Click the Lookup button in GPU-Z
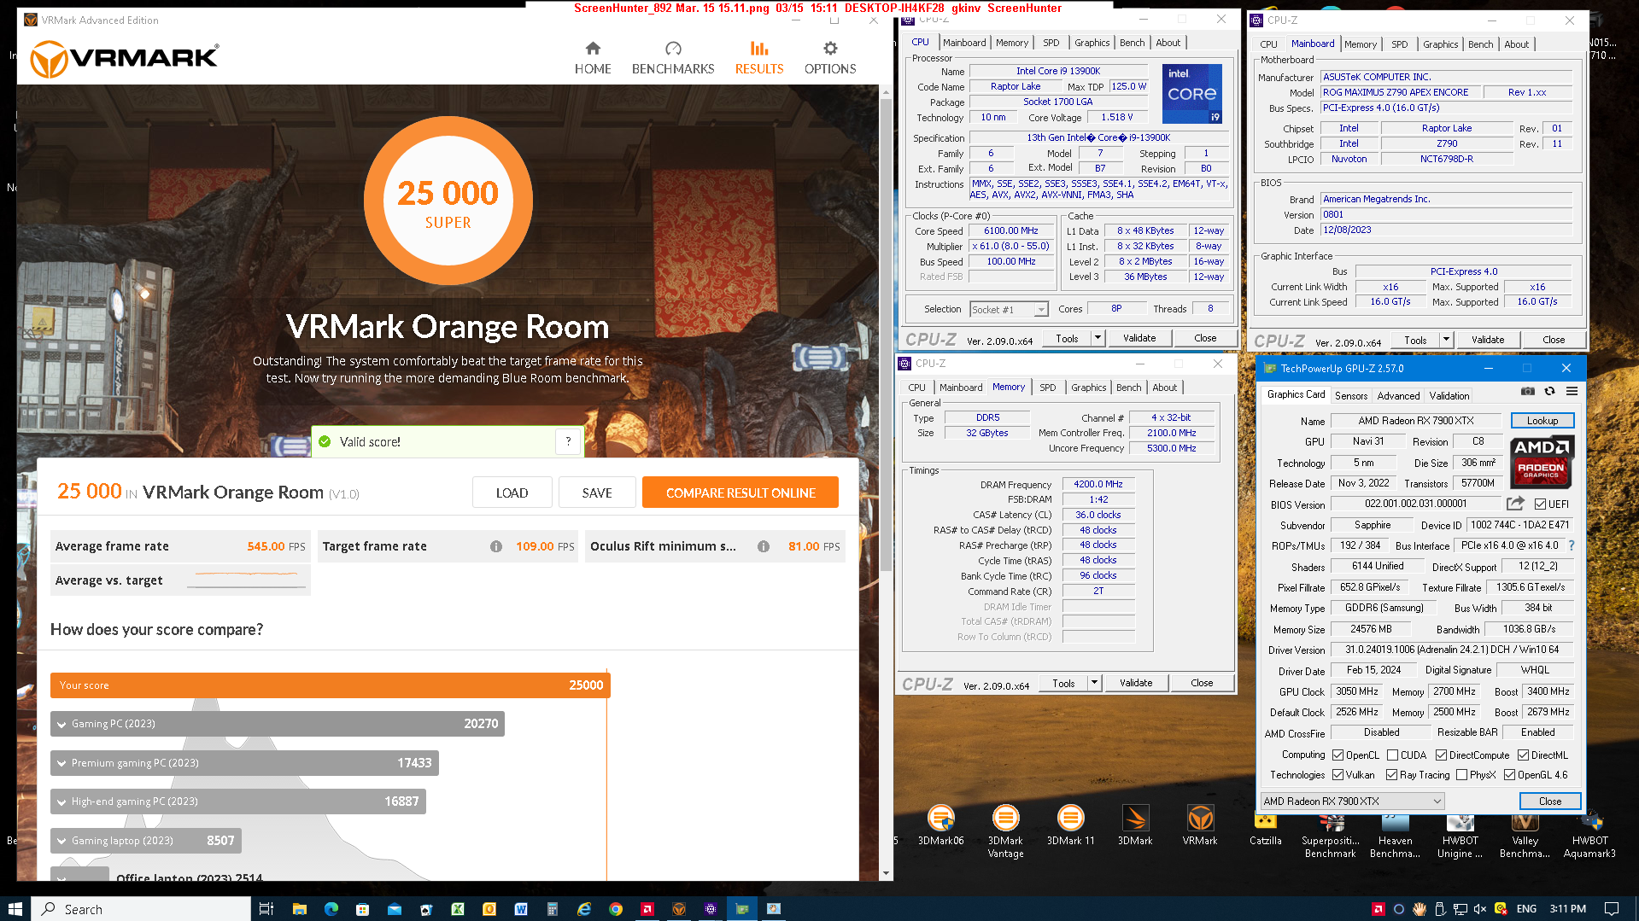The image size is (1639, 921). (1542, 421)
